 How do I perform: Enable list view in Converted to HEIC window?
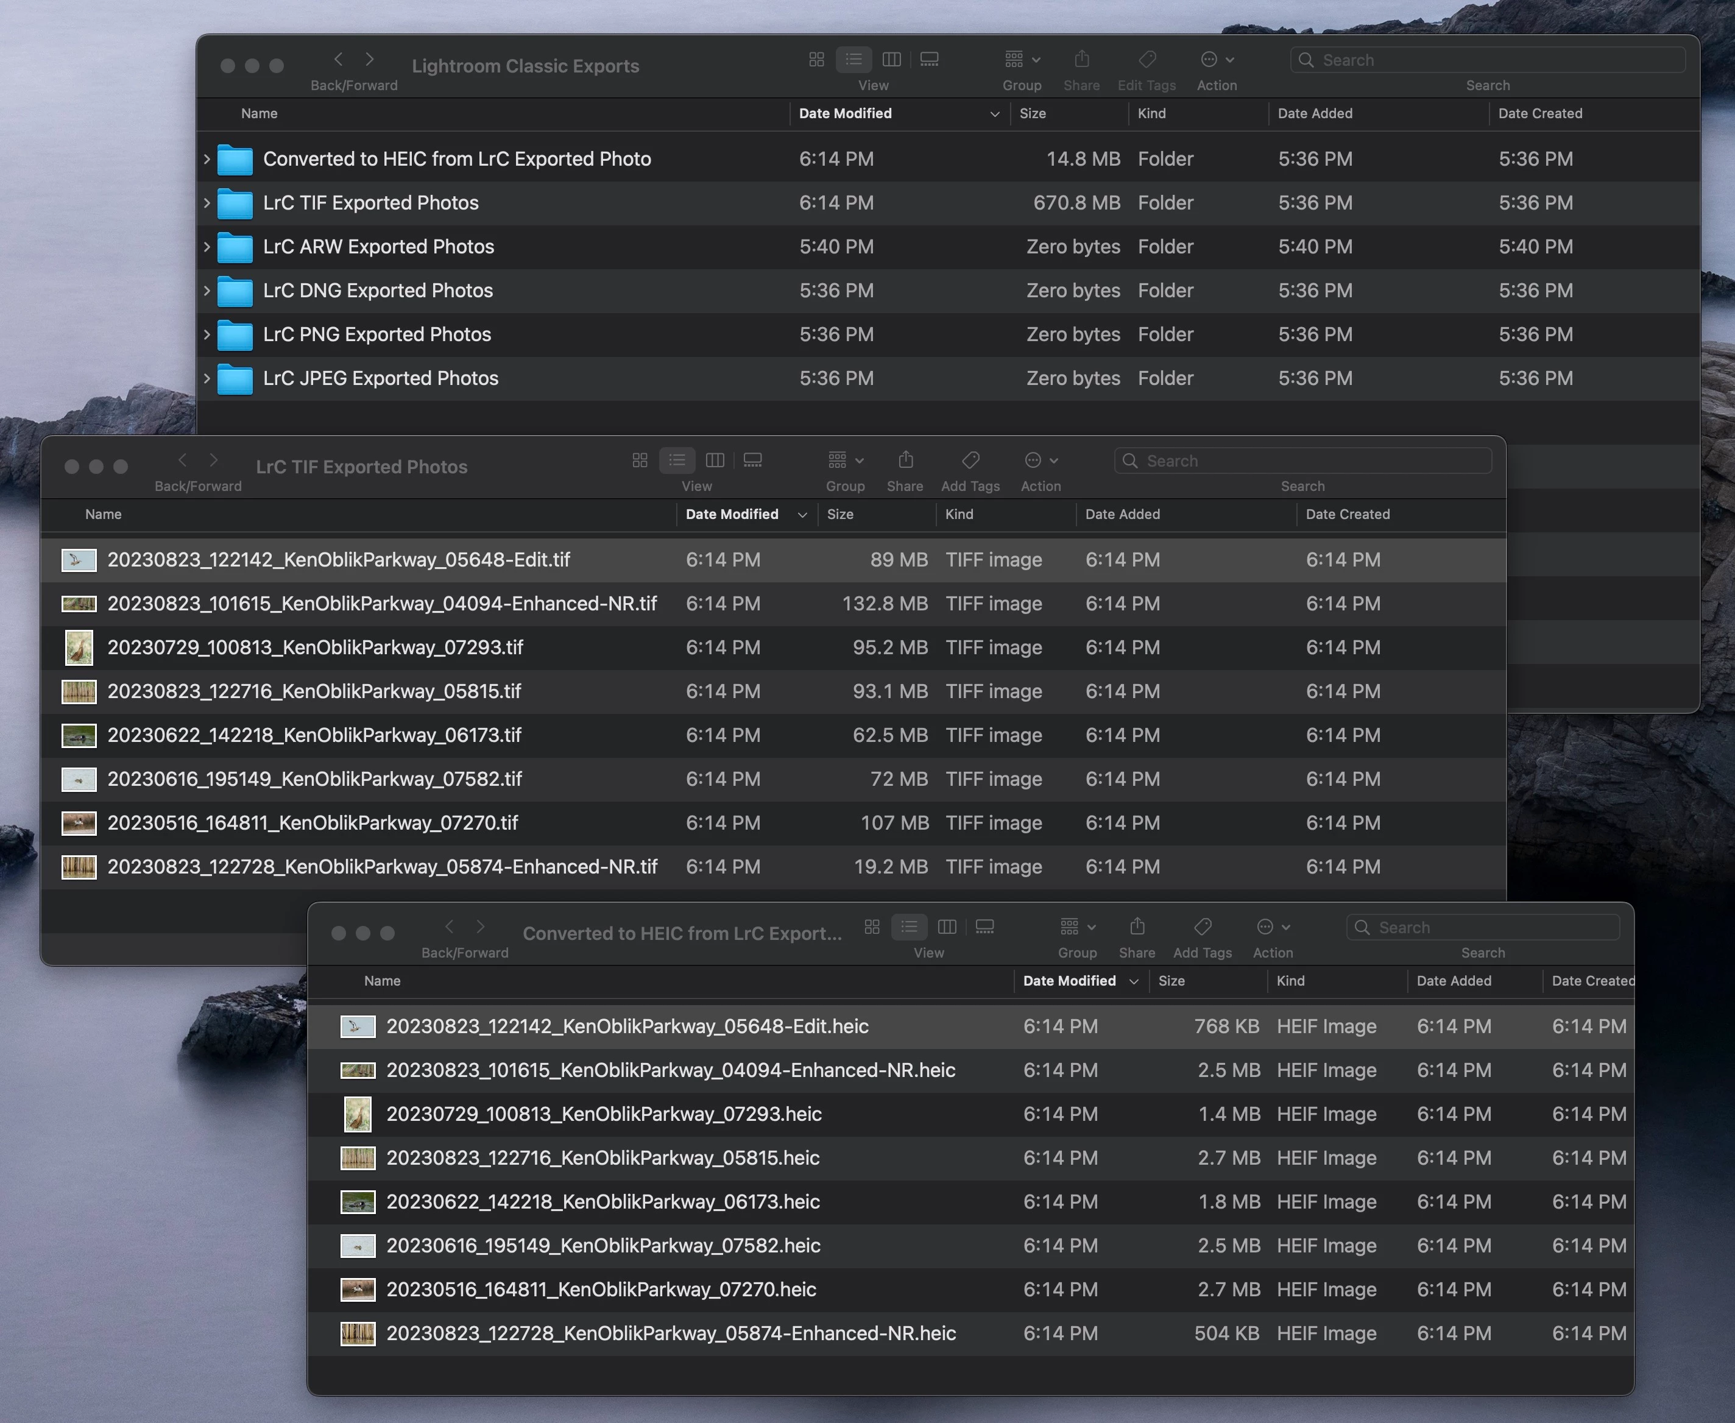tap(909, 927)
